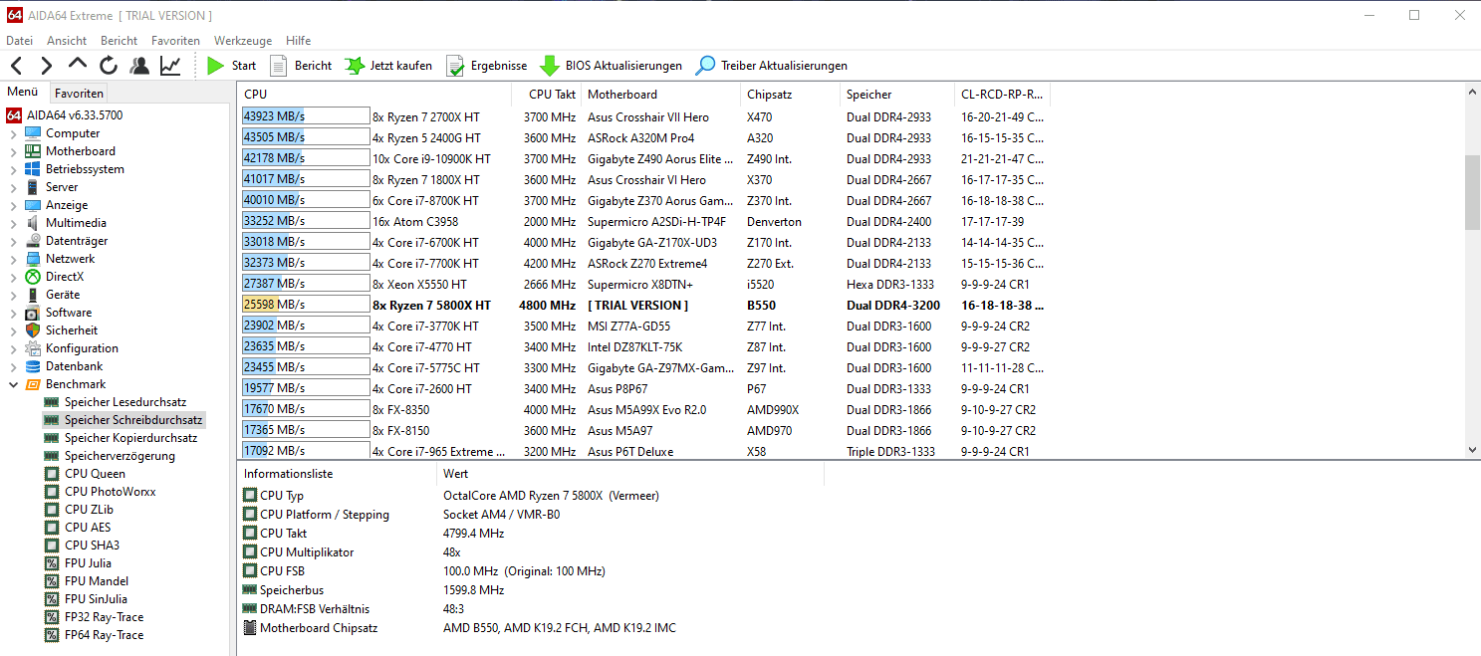Open CPU SHA3 benchmark
The width and height of the screenshot is (1481, 656).
point(92,546)
